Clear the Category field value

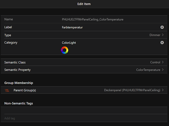162,43
